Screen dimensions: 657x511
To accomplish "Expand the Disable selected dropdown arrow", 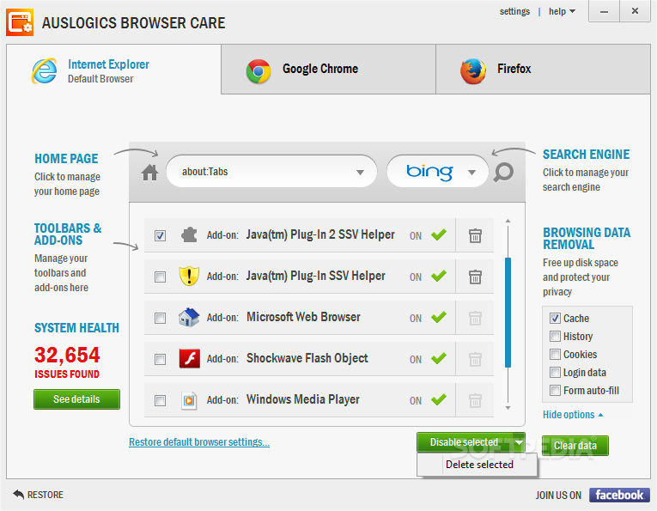I will tap(519, 442).
